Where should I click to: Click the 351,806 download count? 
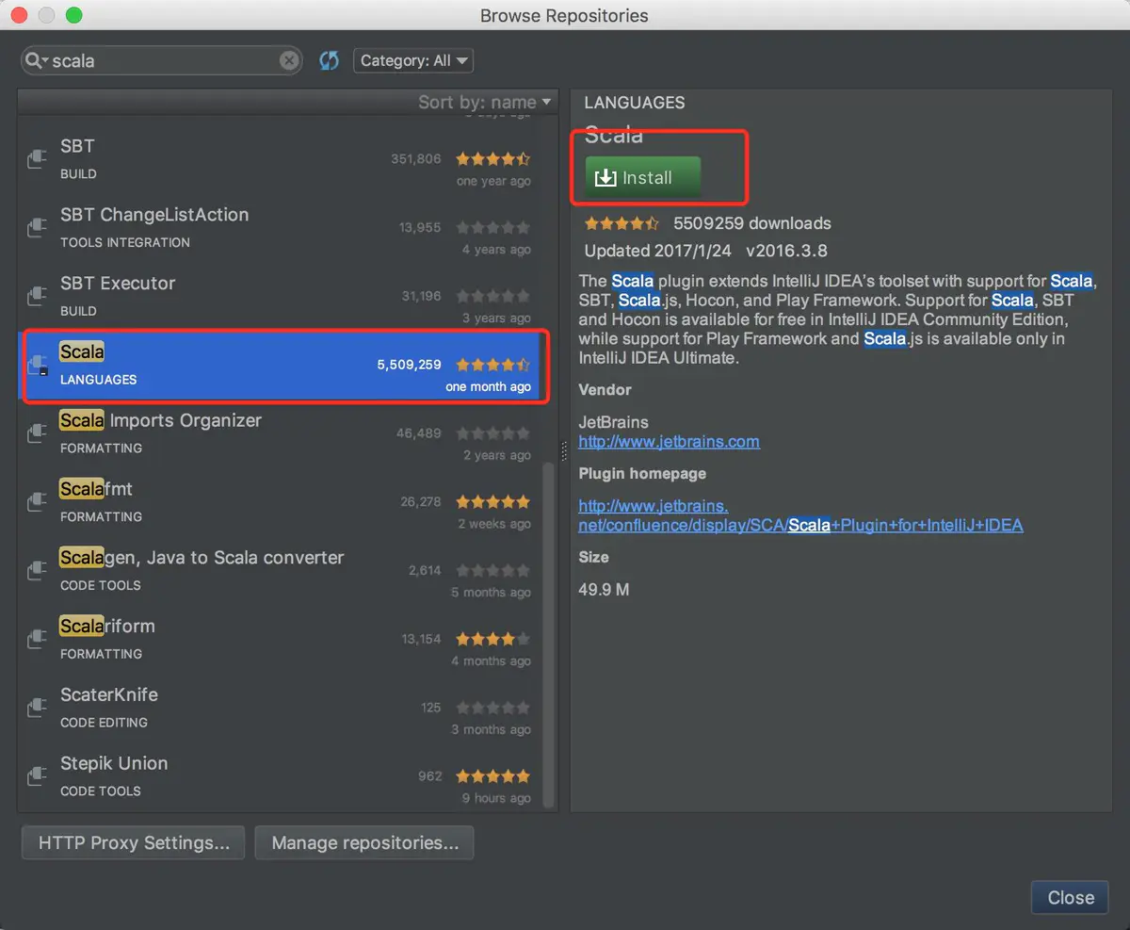[x=416, y=159]
